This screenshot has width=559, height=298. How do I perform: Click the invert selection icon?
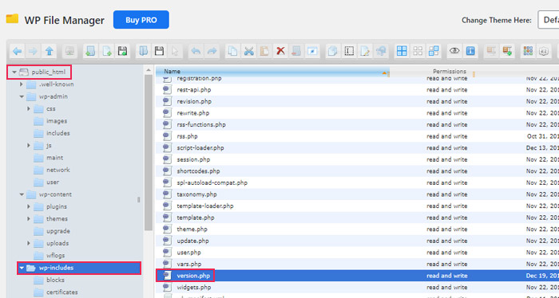[434, 51]
